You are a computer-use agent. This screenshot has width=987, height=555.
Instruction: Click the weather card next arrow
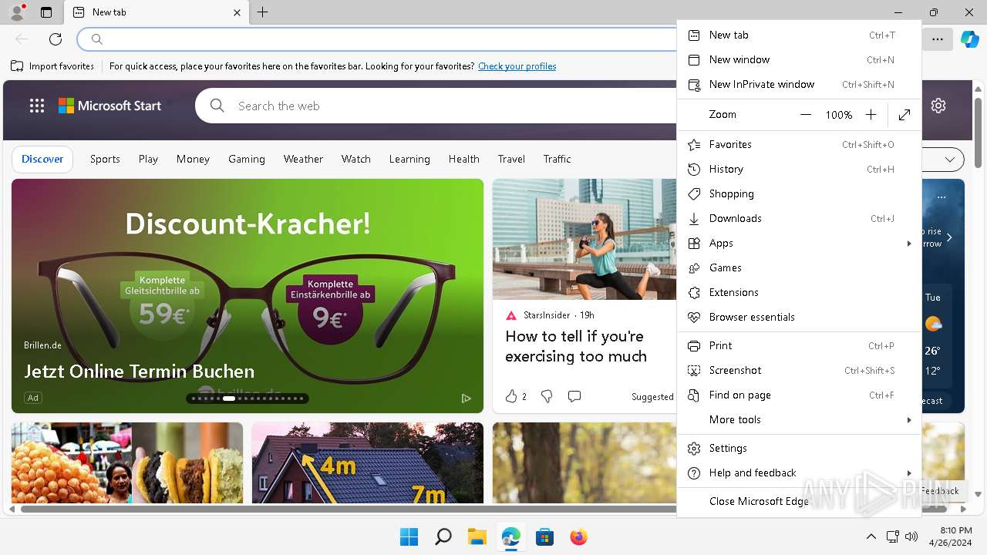click(949, 237)
